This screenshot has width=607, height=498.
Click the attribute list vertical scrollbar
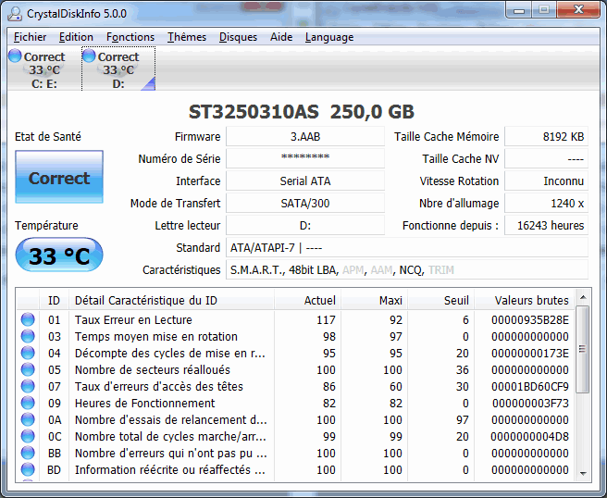[582, 389]
